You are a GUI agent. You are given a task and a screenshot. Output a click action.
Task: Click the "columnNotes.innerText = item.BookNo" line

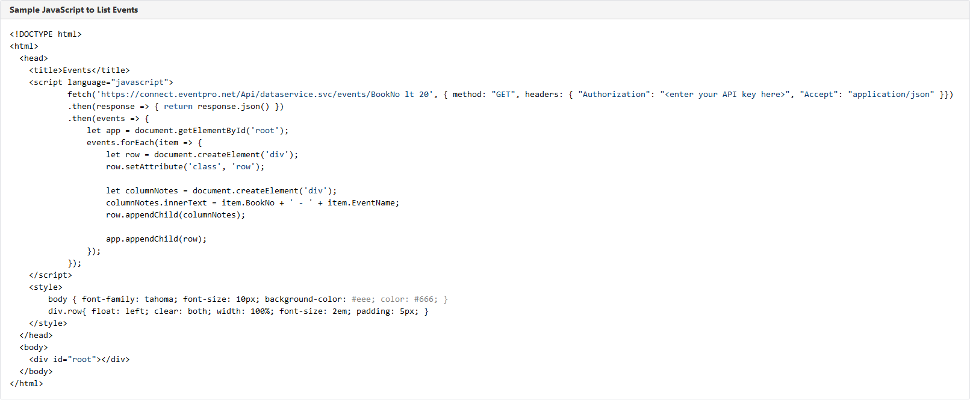coord(253,203)
